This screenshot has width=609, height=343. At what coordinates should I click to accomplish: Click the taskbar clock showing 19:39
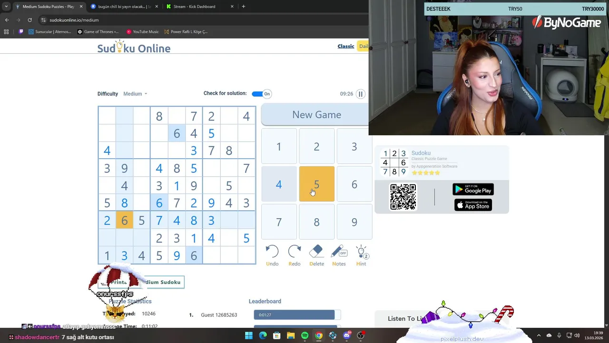coord(594,335)
